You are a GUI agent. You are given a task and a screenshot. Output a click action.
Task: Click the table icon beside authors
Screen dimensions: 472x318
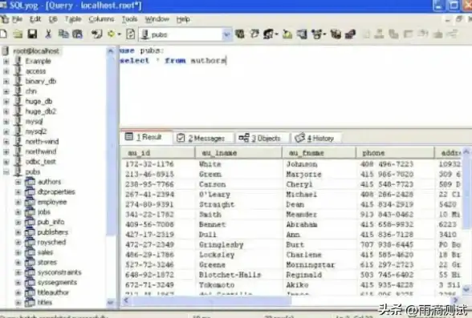(30, 182)
